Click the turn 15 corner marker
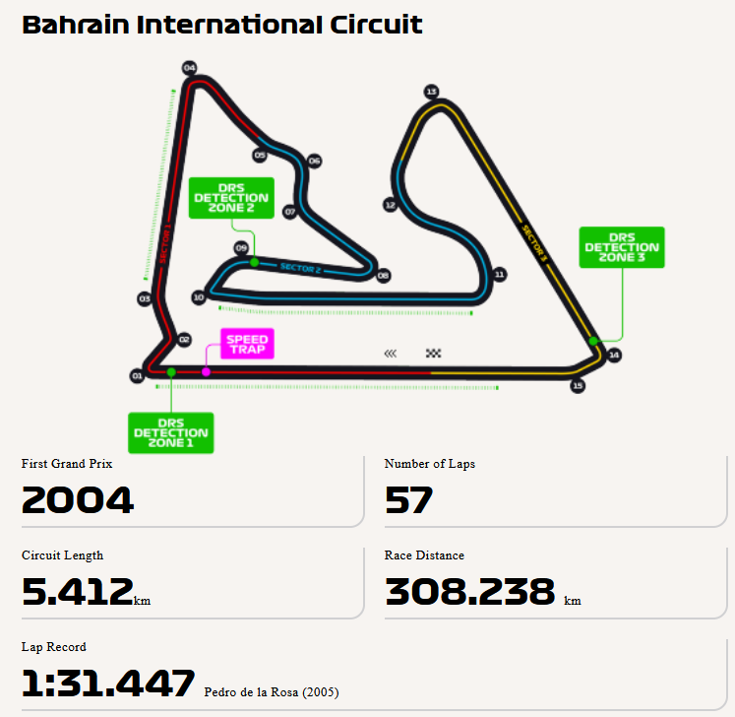Image resolution: width=735 pixels, height=717 pixels. click(578, 386)
